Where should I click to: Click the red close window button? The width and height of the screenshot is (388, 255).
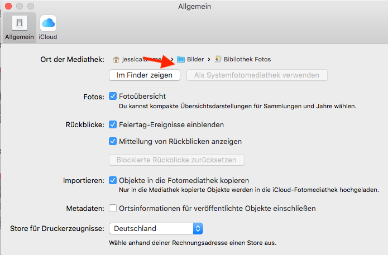[8, 6]
